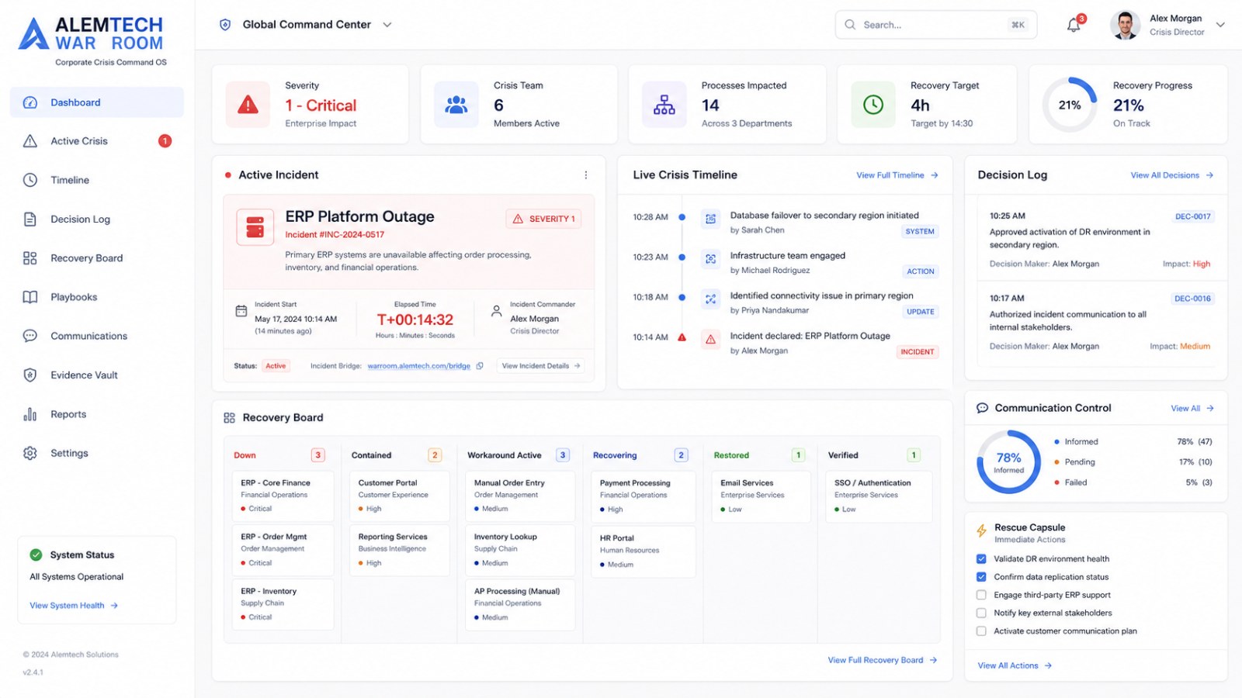Expand the Alex Morgan user menu chevron

[x=1220, y=25]
